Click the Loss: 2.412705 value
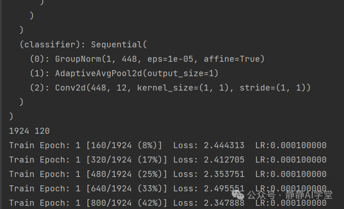344x209 pixels. tap(209, 160)
